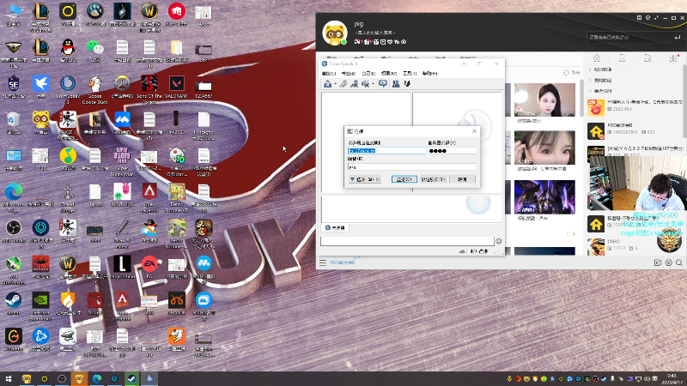Open third menu in TeamSpeak menu bar

click(368, 73)
